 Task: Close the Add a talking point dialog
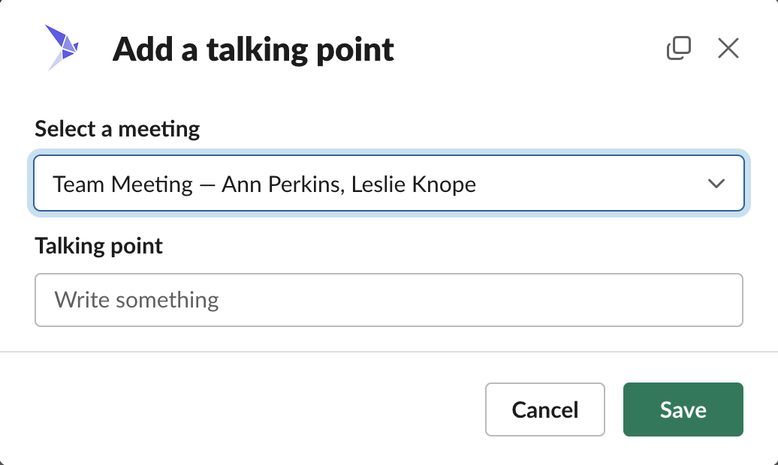728,49
